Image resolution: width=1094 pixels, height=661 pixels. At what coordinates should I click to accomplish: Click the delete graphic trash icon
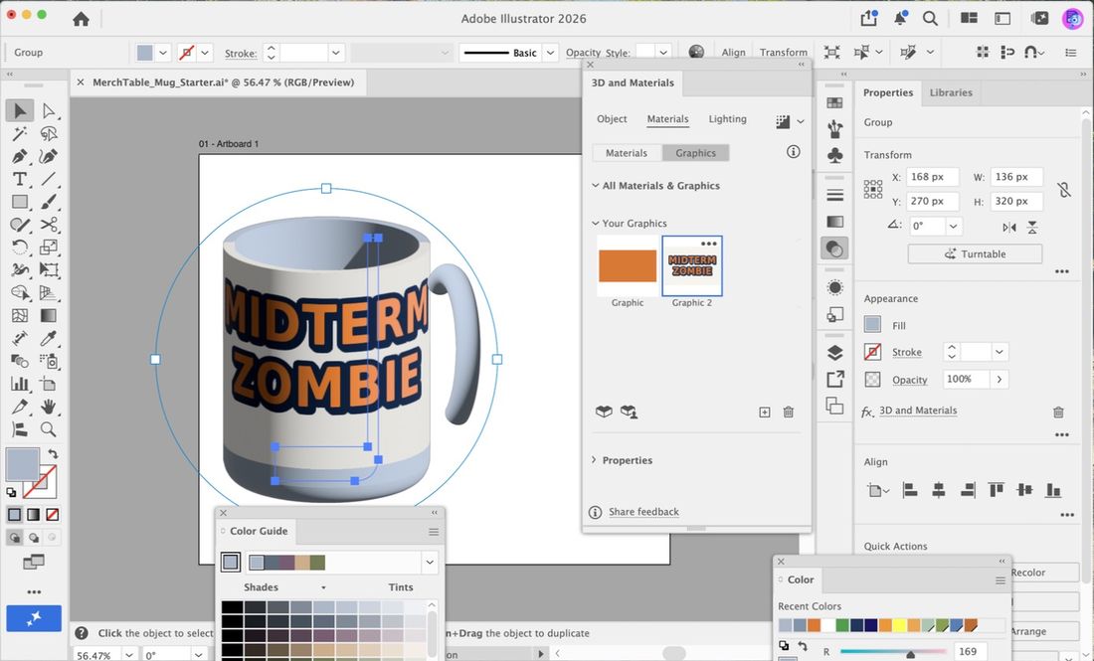[x=789, y=413]
